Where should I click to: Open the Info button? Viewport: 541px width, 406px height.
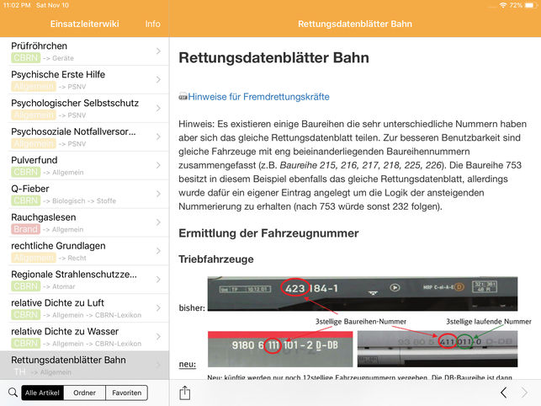click(152, 24)
